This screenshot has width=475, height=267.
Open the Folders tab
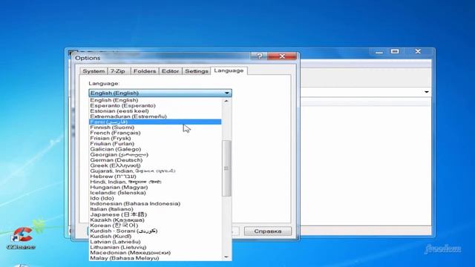[x=145, y=71]
